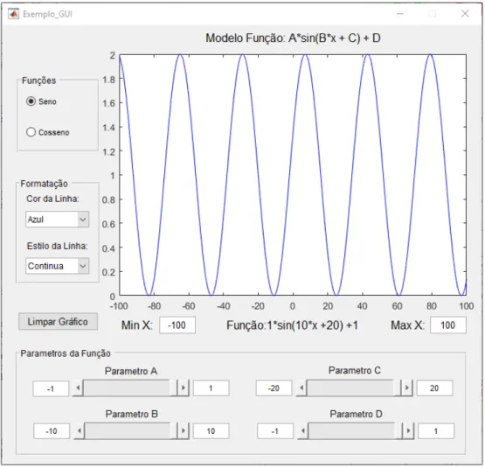Click Parametro B slider left arrow

click(x=80, y=431)
